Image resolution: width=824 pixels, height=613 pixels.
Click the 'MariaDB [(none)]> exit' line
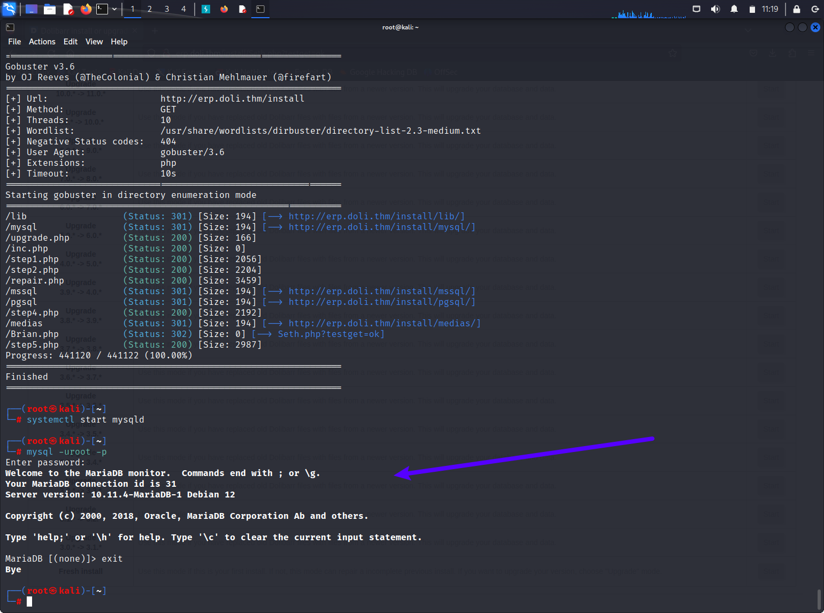pos(64,559)
